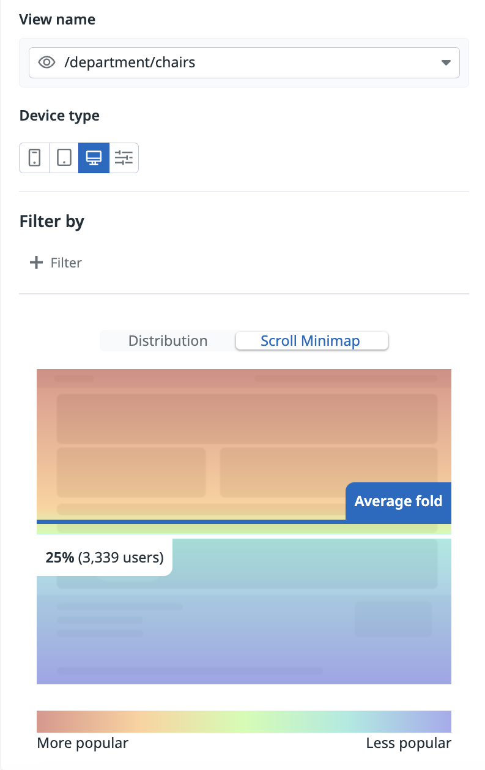Viewport: 485px width, 770px height.
Task: Select the mobile phone device type
Action: [x=34, y=158]
